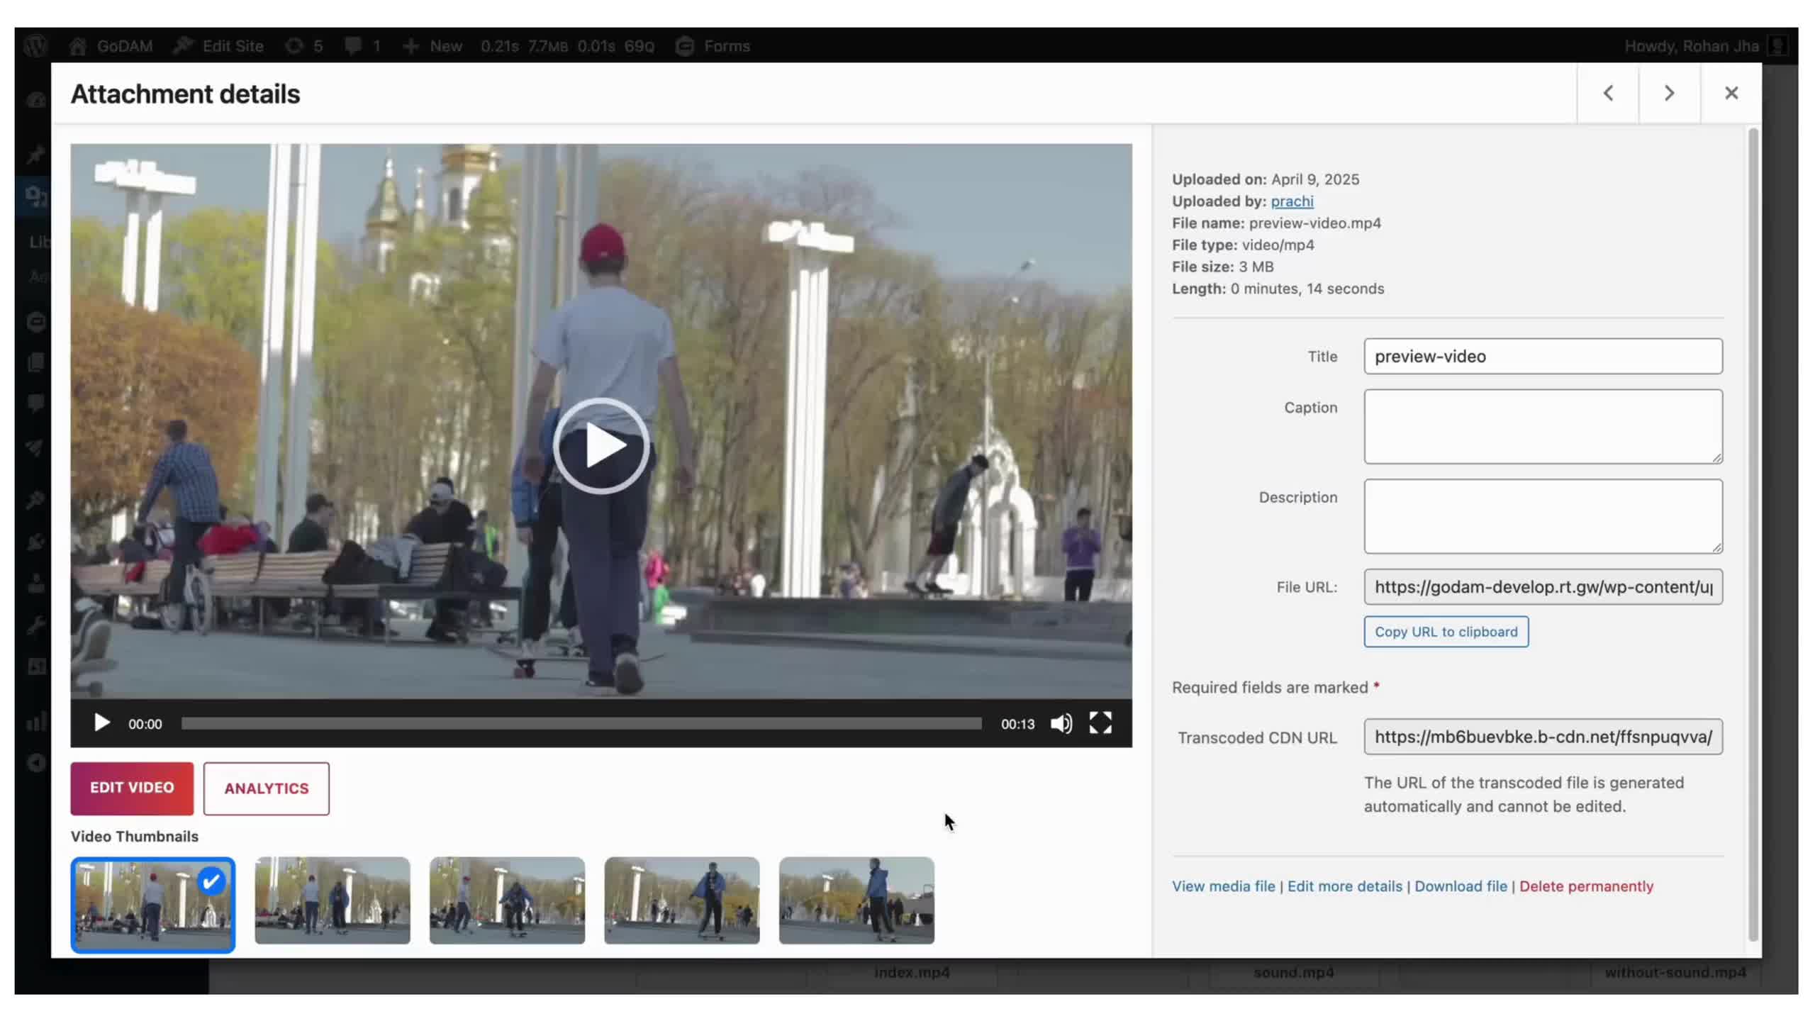
Task: Click the small play button in the player bar
Action: [x=101, y=723]
